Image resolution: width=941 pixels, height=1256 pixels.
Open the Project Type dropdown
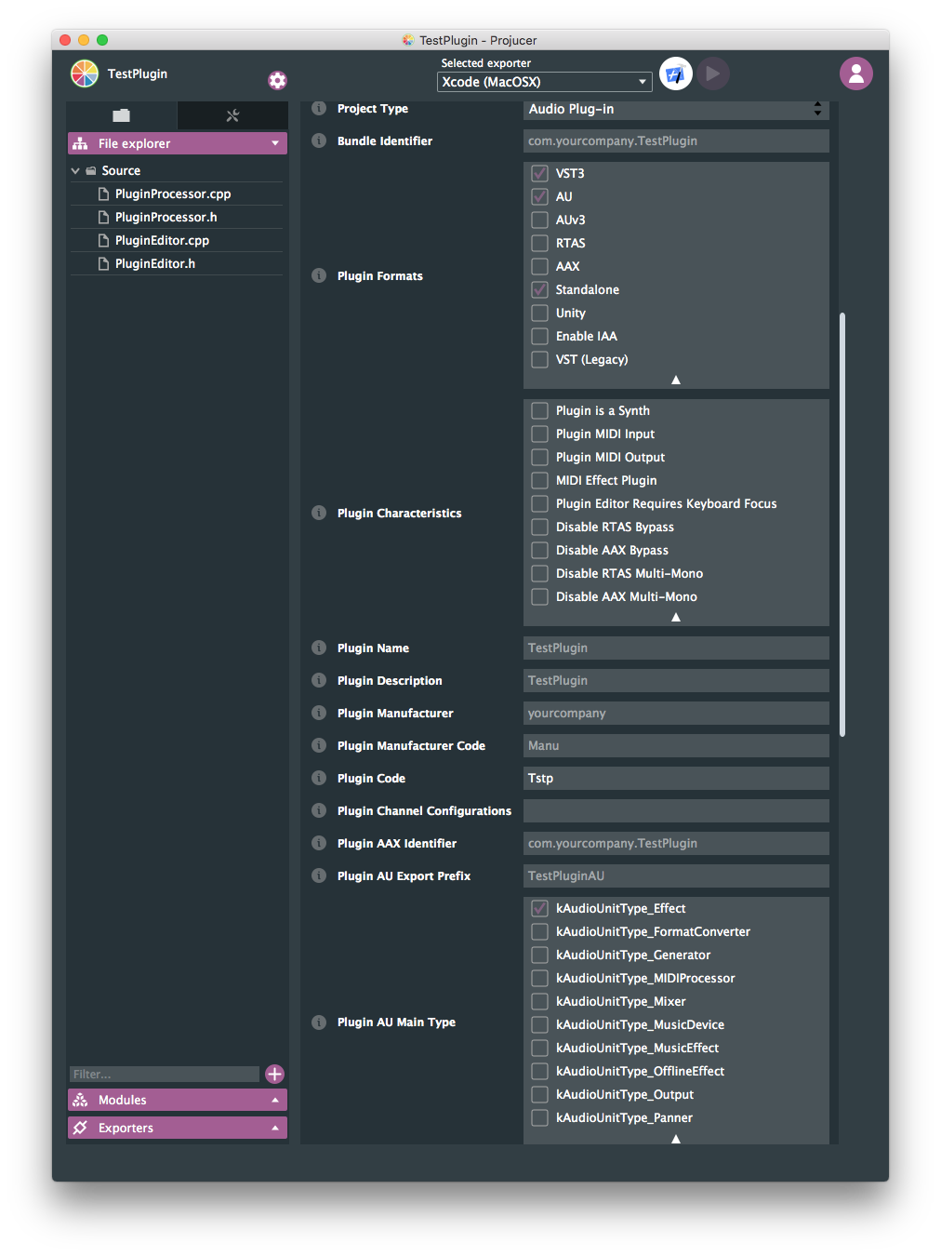(676, 109)
